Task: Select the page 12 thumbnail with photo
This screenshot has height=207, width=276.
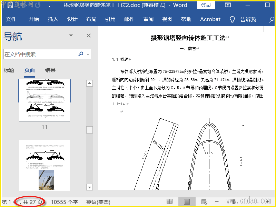Action: tap(45, 166)
